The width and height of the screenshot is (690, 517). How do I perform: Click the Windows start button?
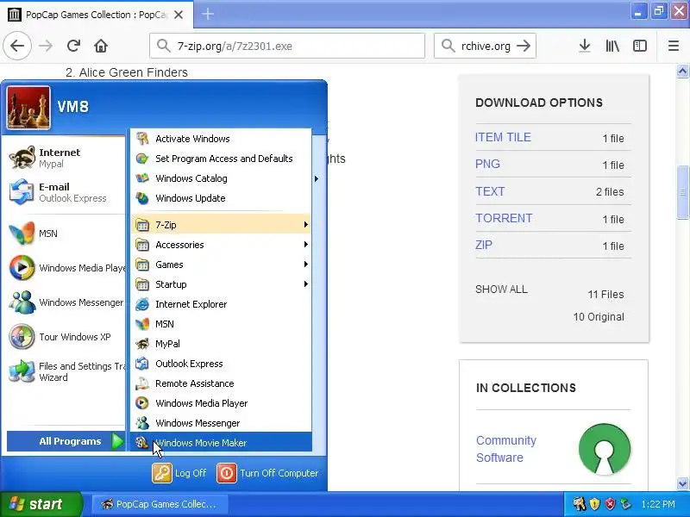(x=41, y=504)
